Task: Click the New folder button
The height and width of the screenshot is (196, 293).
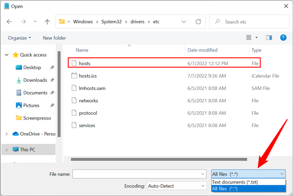Action: [54, 38]
